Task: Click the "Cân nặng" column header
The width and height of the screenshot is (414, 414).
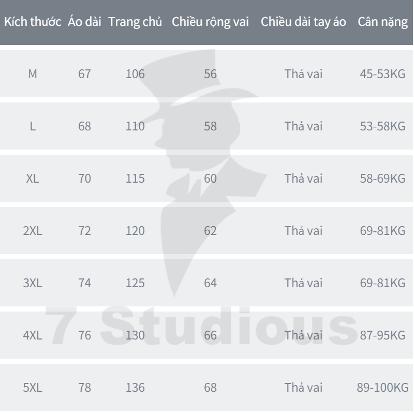Action: [382, 23]
